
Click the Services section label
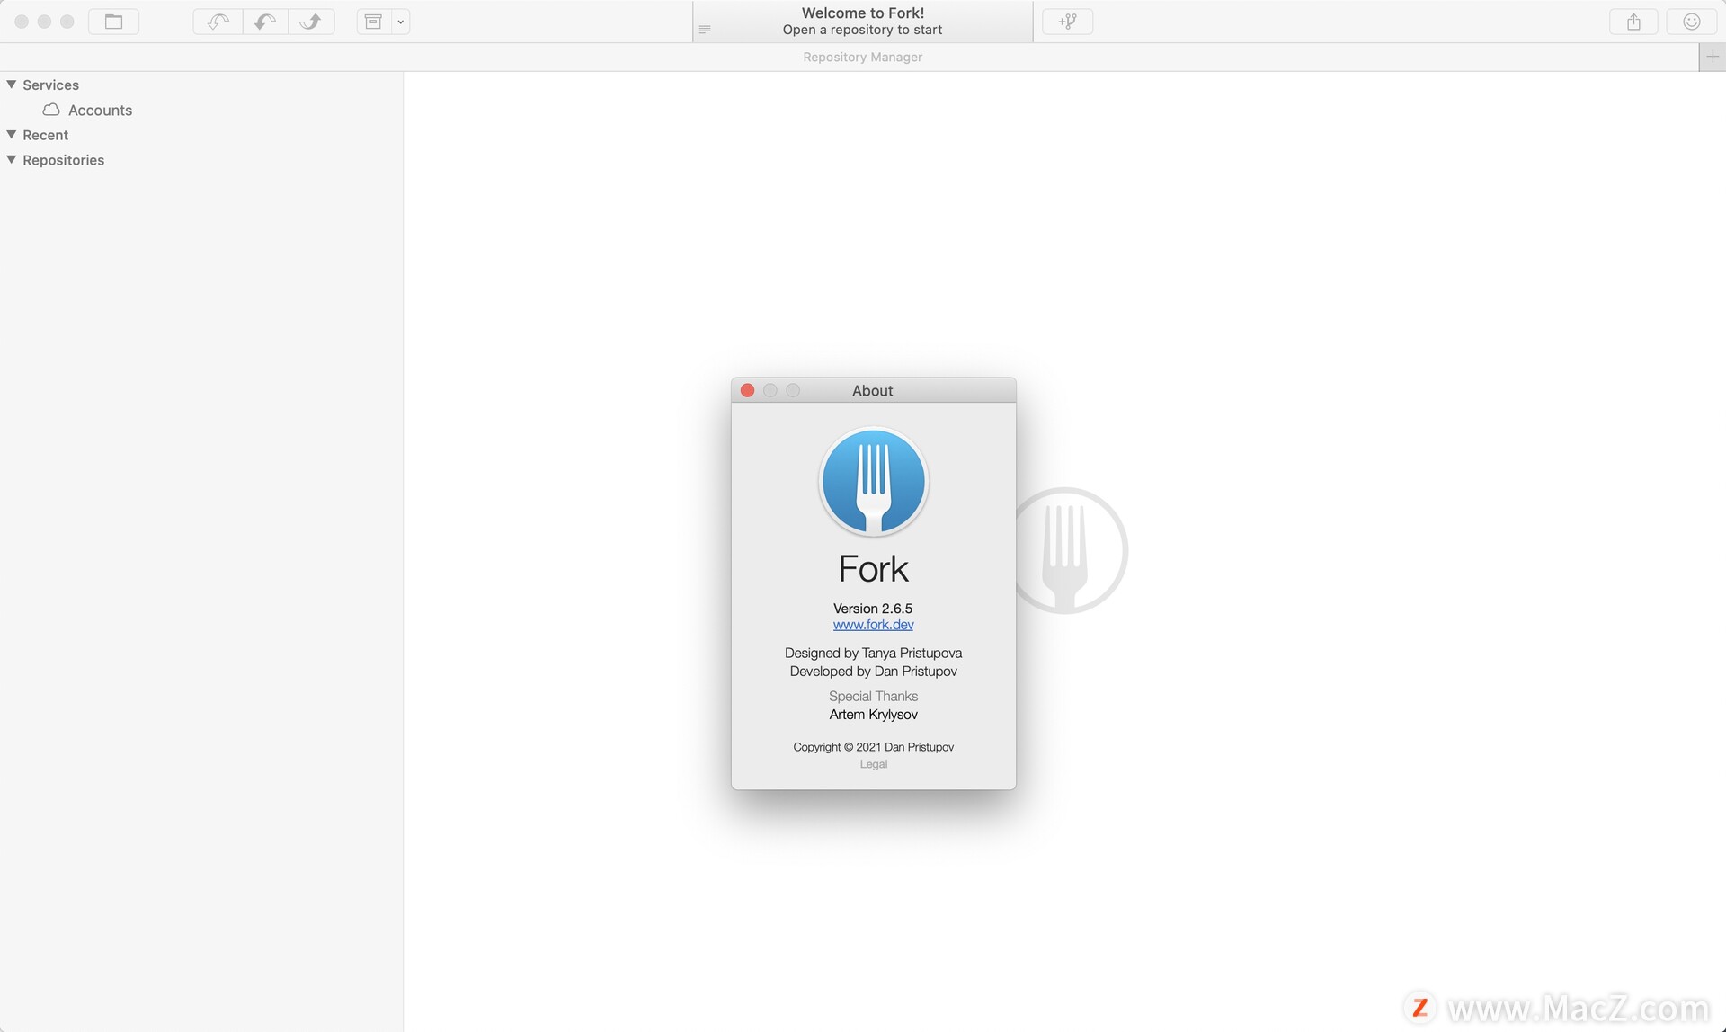coord(50,85)
